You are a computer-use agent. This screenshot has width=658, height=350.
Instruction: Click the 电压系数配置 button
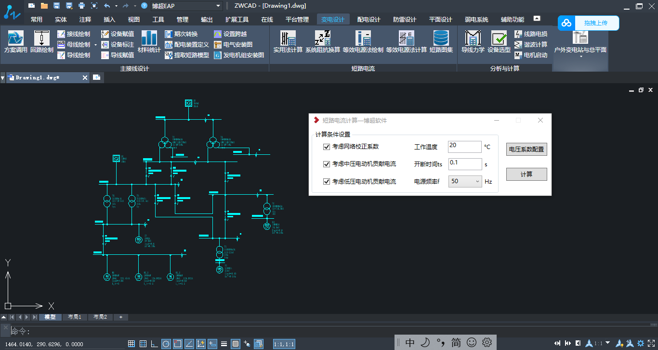click(526, 150)
